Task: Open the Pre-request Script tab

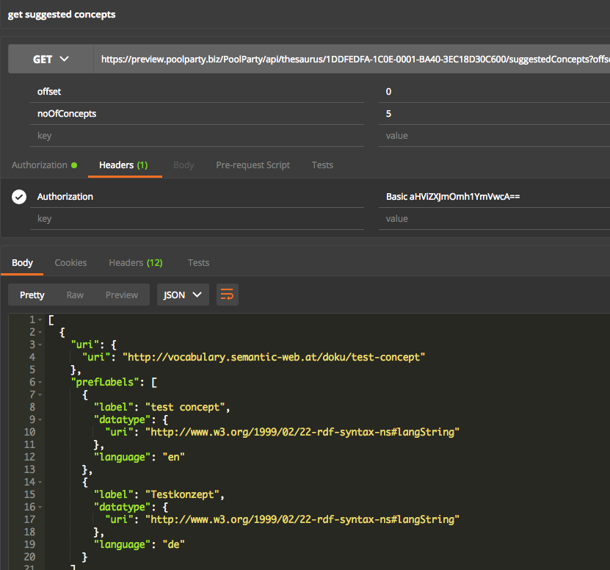Action: [x=253, y=165]
